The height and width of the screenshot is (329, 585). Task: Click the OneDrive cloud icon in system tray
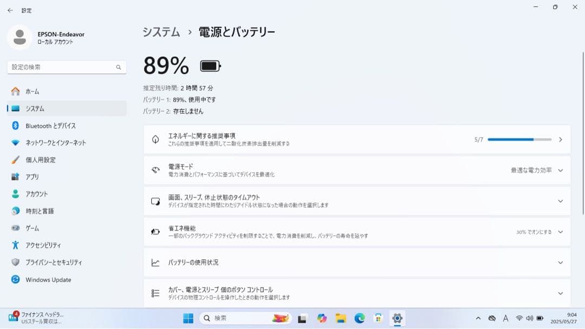click(x=492, y=318)
